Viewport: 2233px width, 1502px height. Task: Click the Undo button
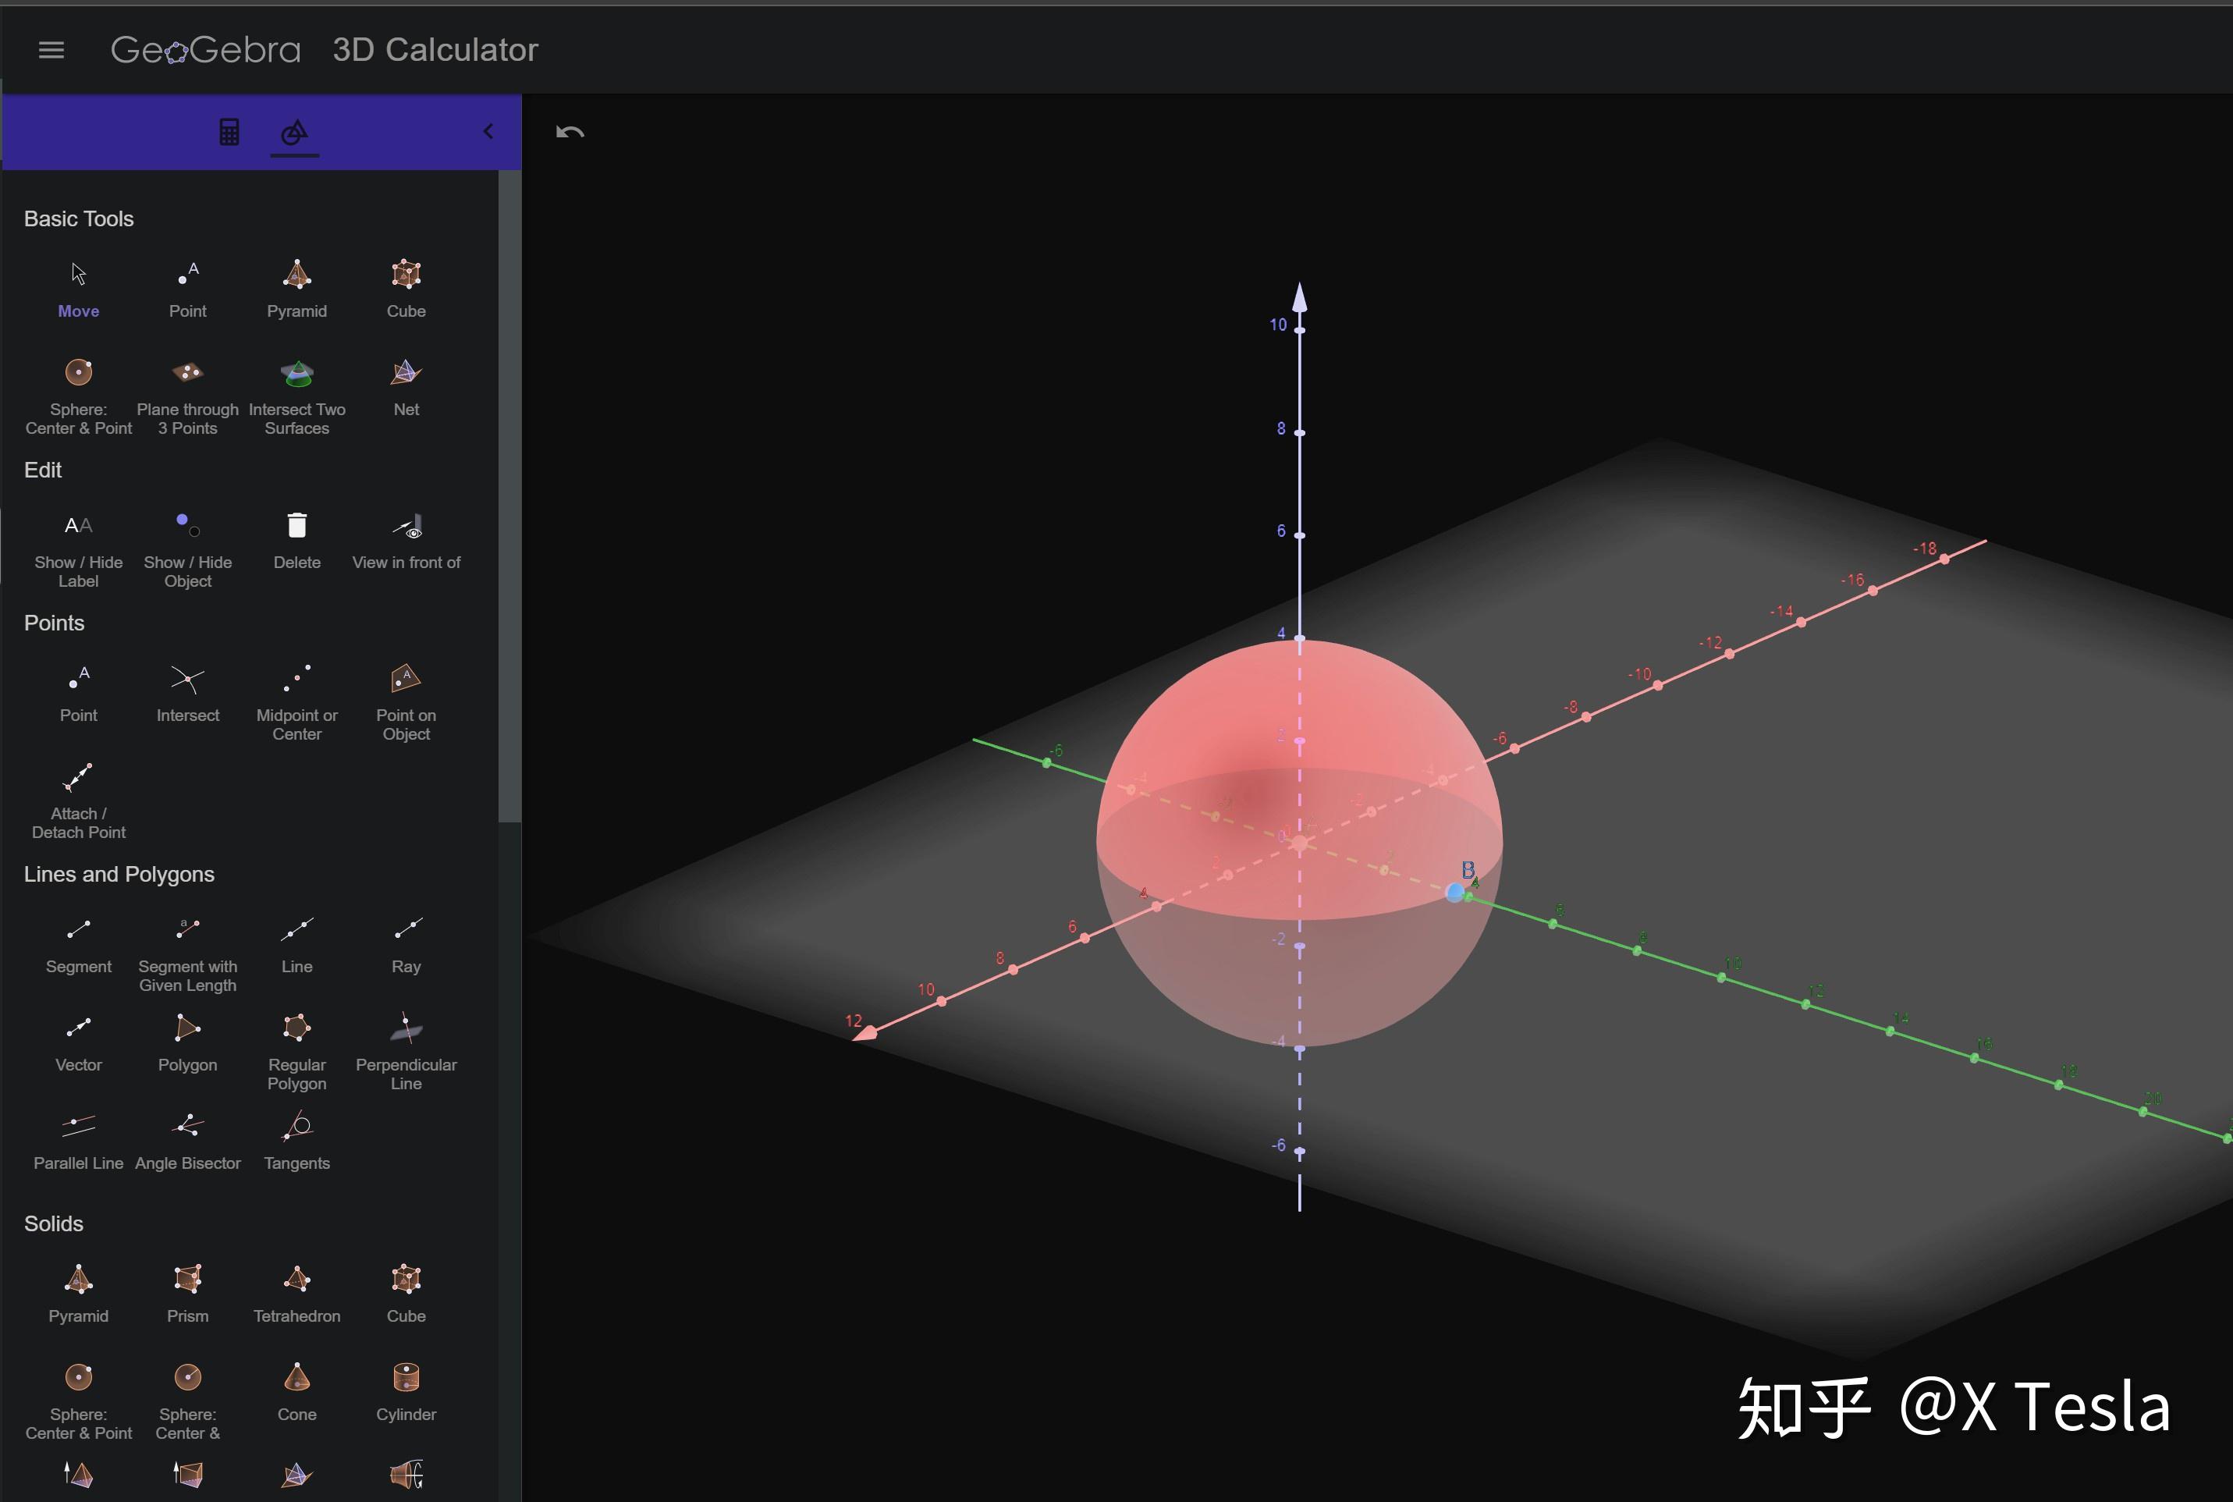click(570, 132)
